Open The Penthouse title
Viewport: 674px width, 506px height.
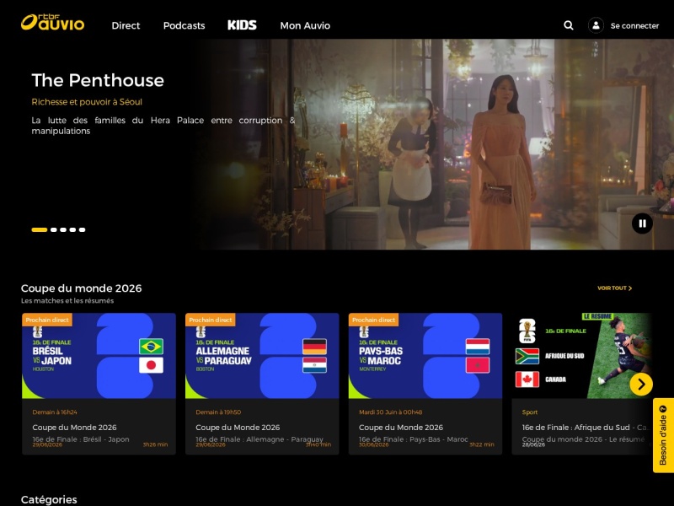click(x=98, y=80)
